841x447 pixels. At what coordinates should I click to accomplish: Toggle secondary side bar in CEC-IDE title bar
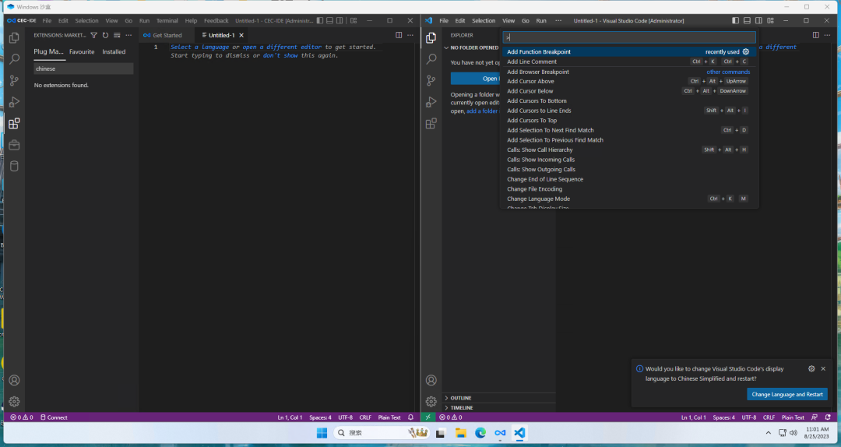click(x=340, y=20)
